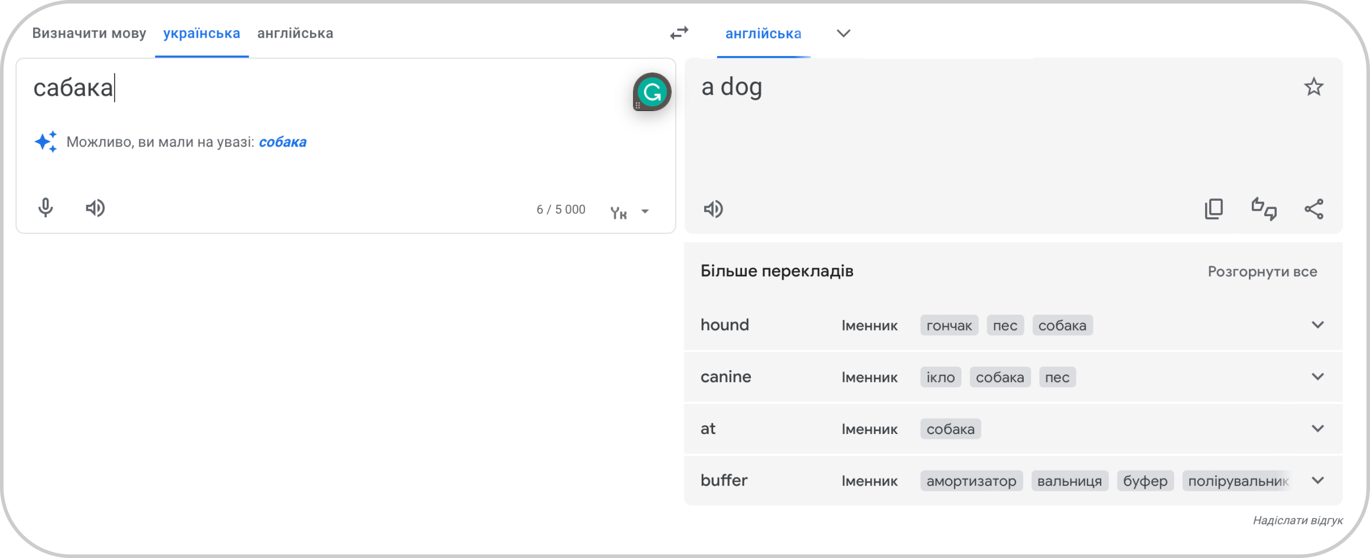The image size is (1370, 558).
Task: Expand the buffer translation row
Action: point(1318,481)
